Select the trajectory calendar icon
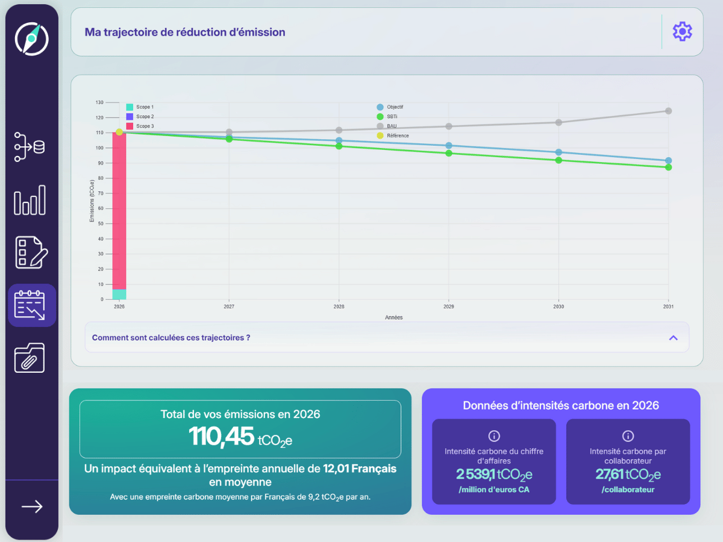This screenshot has width=723, height=542. (x=31, y=305)
